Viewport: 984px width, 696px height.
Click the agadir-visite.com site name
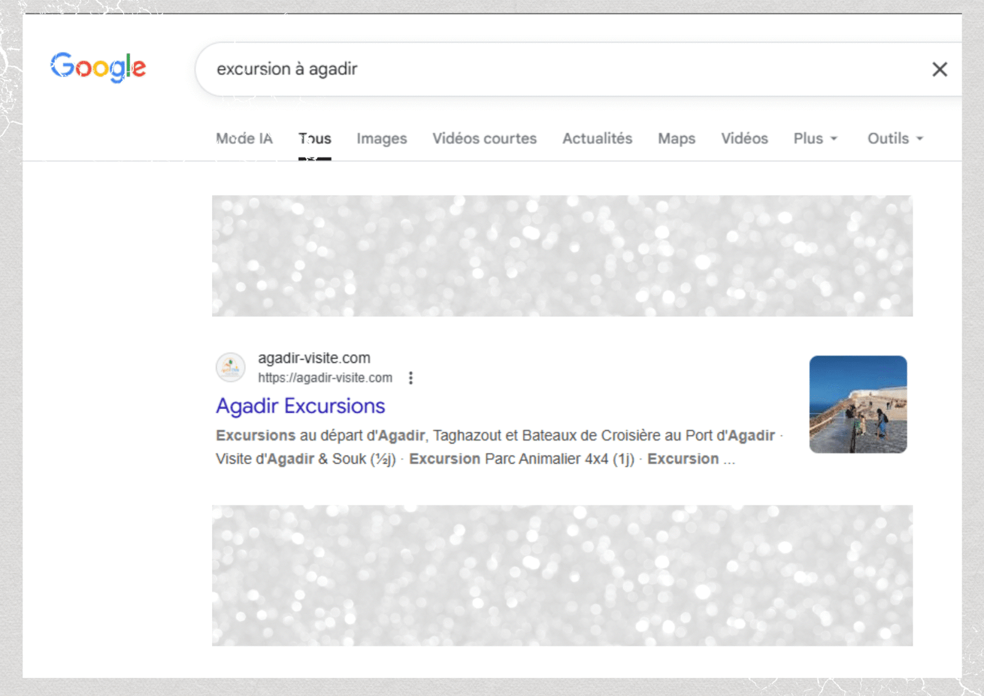click(314, 358)
